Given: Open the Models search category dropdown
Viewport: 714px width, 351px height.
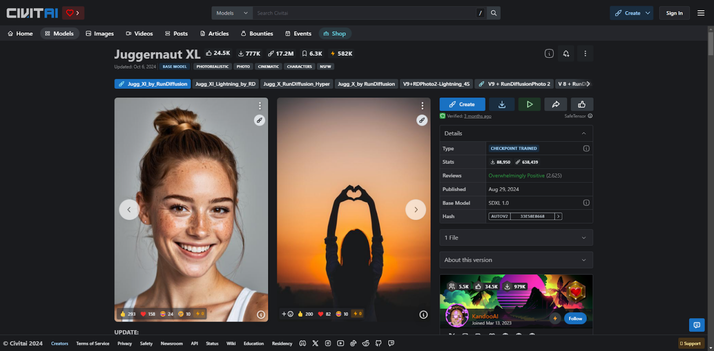Looking at the screenshot, I should tap(232, 13).
